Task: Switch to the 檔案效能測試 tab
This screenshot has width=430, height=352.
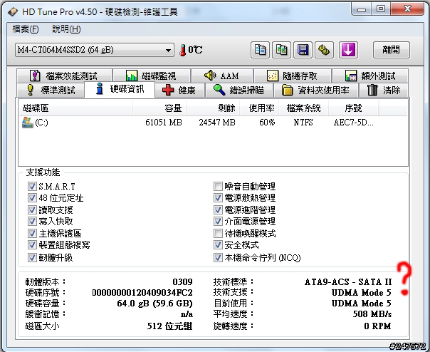Action: point(64,76)
